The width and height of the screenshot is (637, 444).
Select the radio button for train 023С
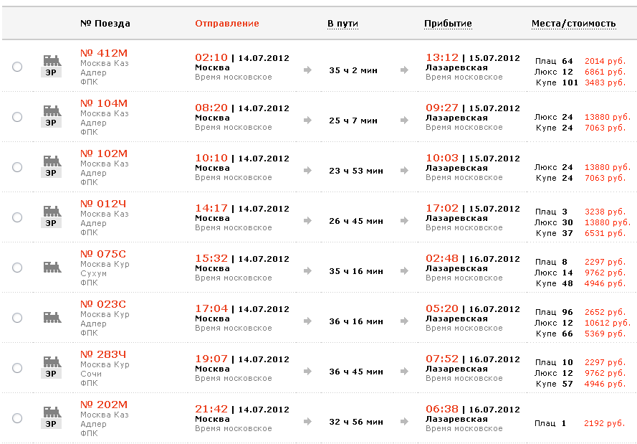pos(17,318)
